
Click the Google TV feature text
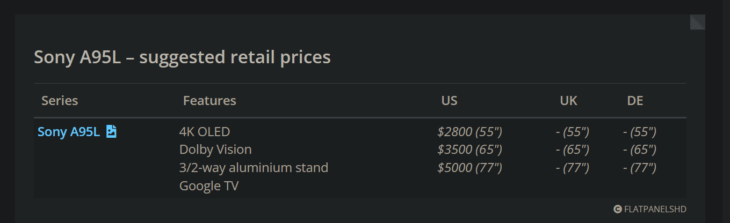click(209, 186)
